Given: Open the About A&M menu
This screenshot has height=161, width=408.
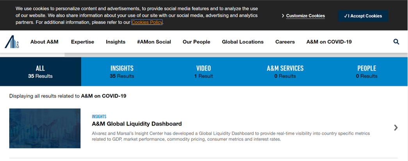Looking at the screenshot, I should pos(44,42).
